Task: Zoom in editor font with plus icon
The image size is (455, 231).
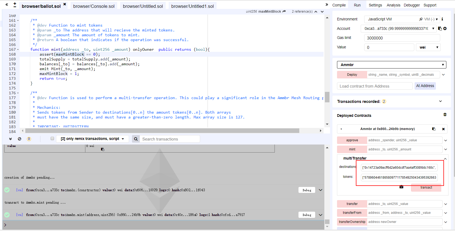Action: point(15,3)
